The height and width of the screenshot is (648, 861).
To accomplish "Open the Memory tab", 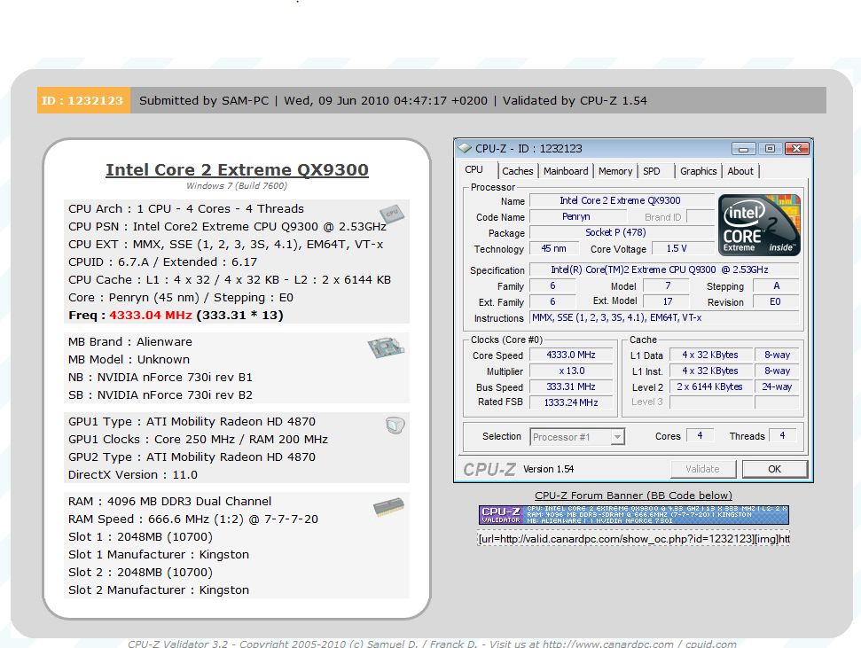I will [615, 171].
